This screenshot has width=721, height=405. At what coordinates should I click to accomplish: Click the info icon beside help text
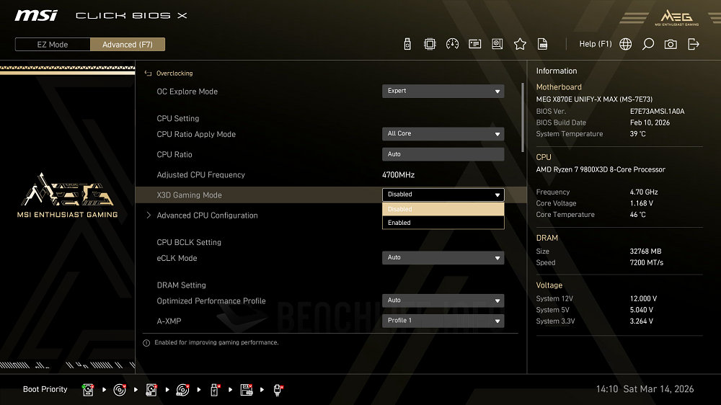point(146,343)
